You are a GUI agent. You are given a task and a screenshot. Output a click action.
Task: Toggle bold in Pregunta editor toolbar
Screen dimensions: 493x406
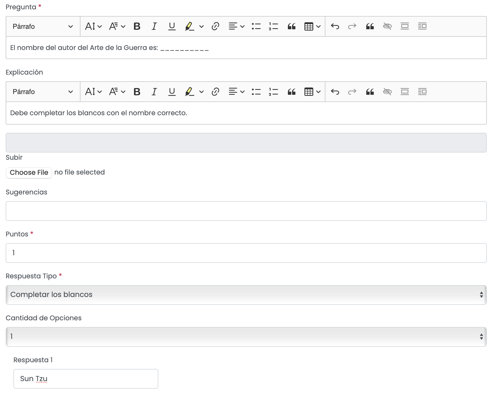137,26
